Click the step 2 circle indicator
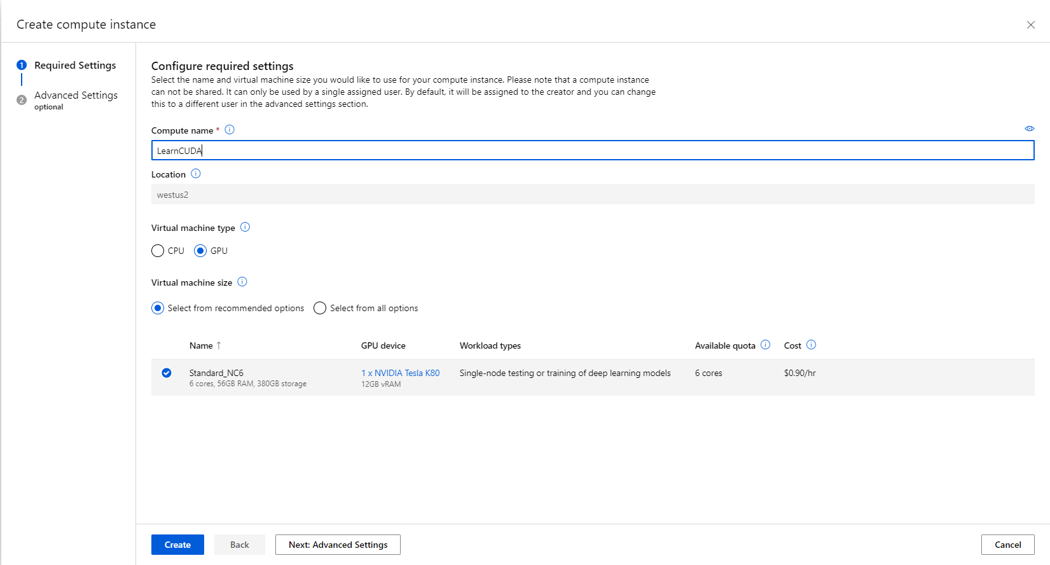Screen dimensions: 1050x565 tap(22, 100)
